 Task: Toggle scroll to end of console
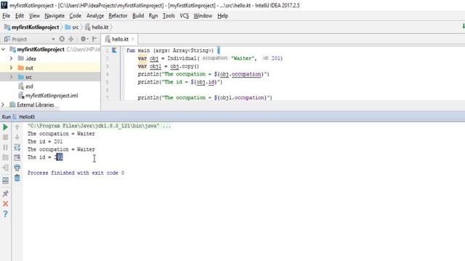coord(17,157)
